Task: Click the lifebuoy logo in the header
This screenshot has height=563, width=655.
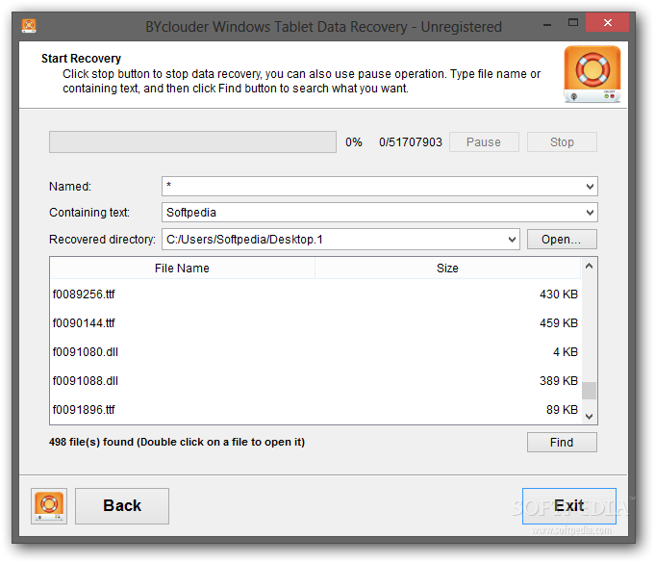Action: 592,74
